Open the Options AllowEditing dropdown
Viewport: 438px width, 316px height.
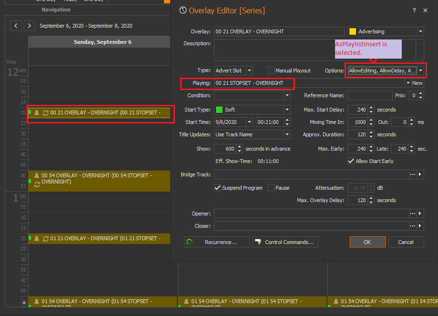click(x=420, y=71)
